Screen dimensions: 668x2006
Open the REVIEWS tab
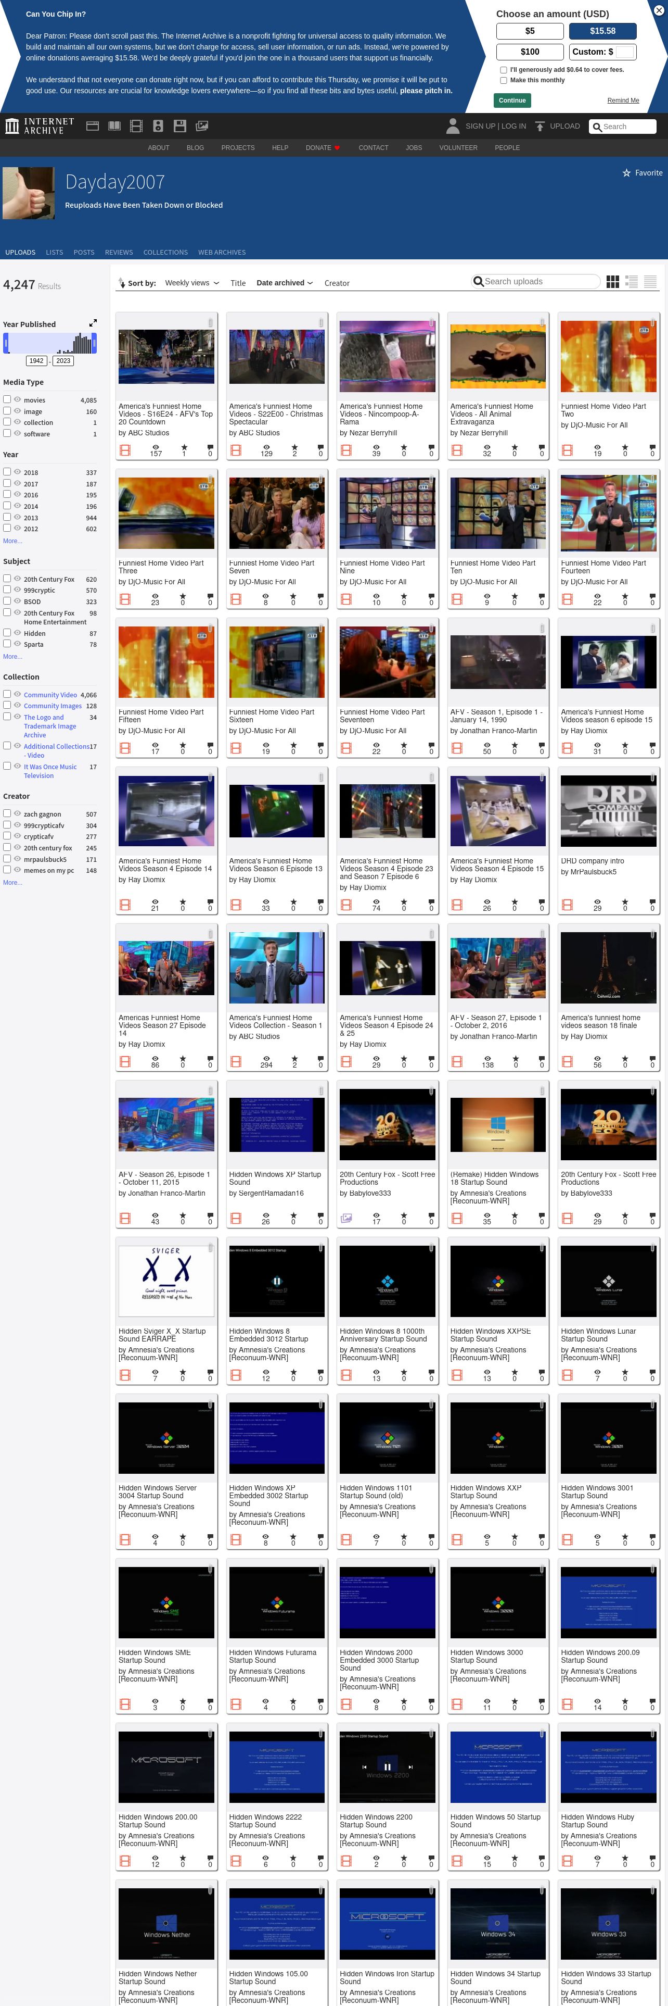point(119,252)
